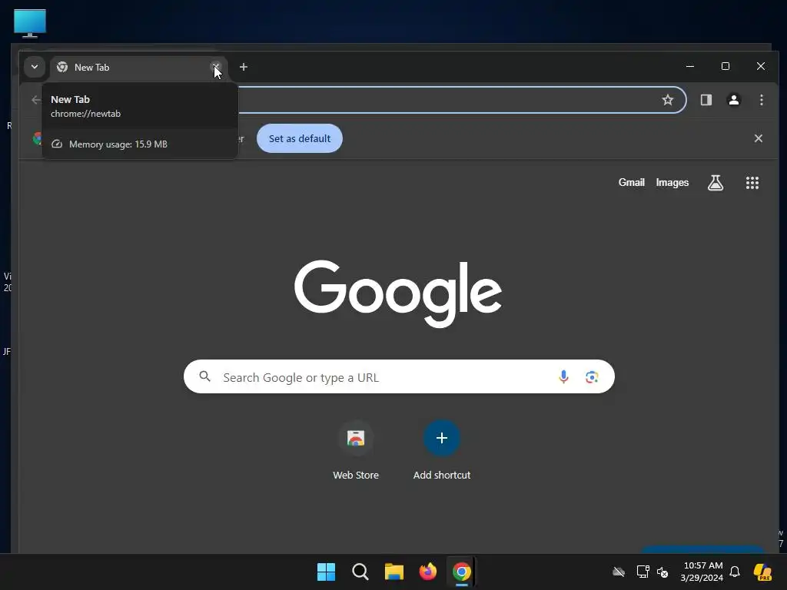This screenshot has width=787, height=590.
Task: Open Windows taskbar search
Action: point(360,572)
